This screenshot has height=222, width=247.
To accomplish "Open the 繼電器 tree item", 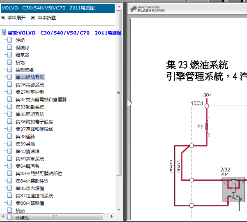I will [22, 55].
